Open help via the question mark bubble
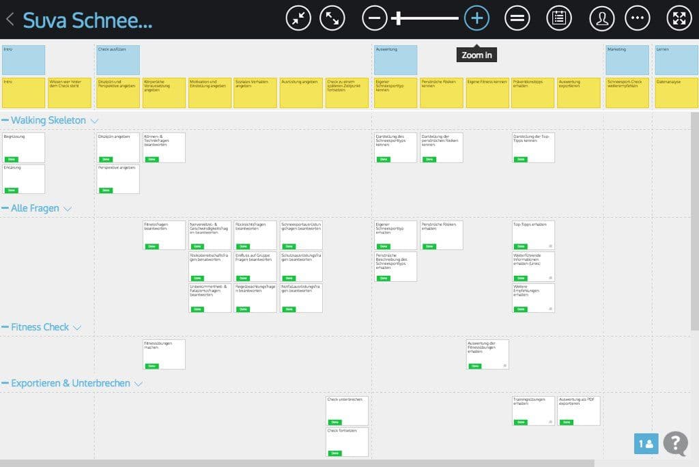 pyautogui.click(x=674, y=445)
